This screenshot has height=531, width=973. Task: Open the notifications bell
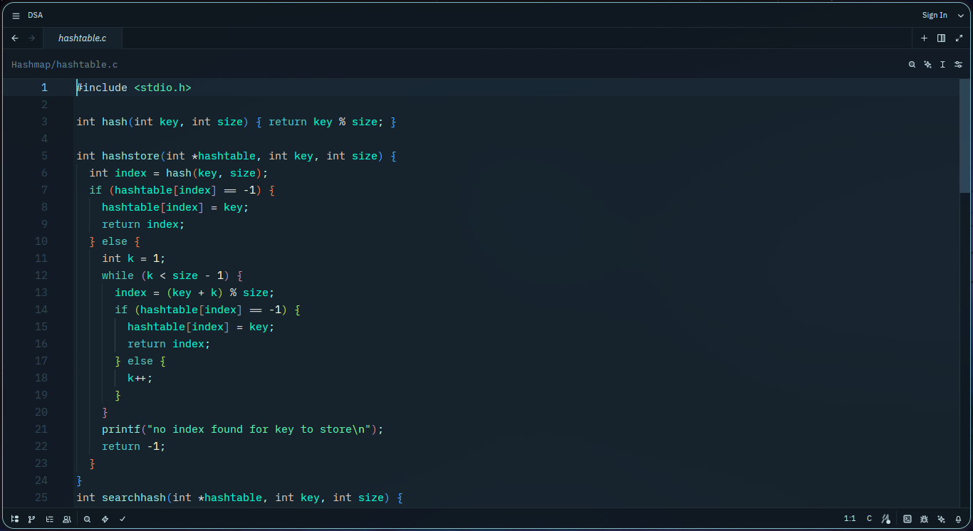click(959, 520)
